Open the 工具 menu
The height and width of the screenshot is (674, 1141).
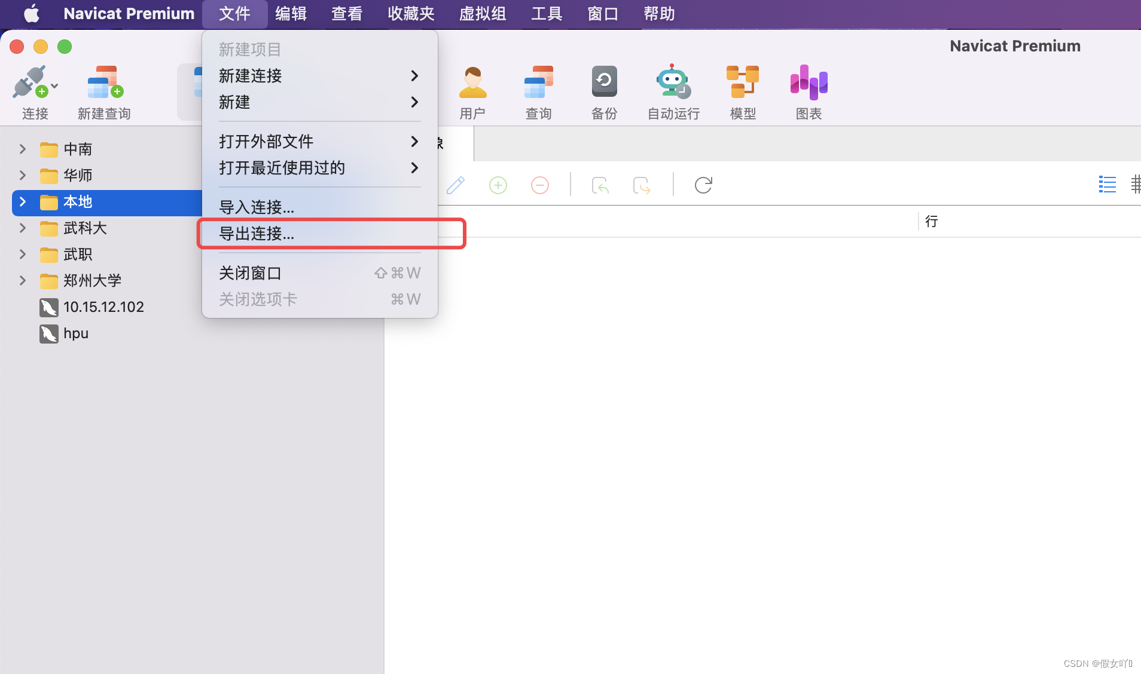coord(547,14)
